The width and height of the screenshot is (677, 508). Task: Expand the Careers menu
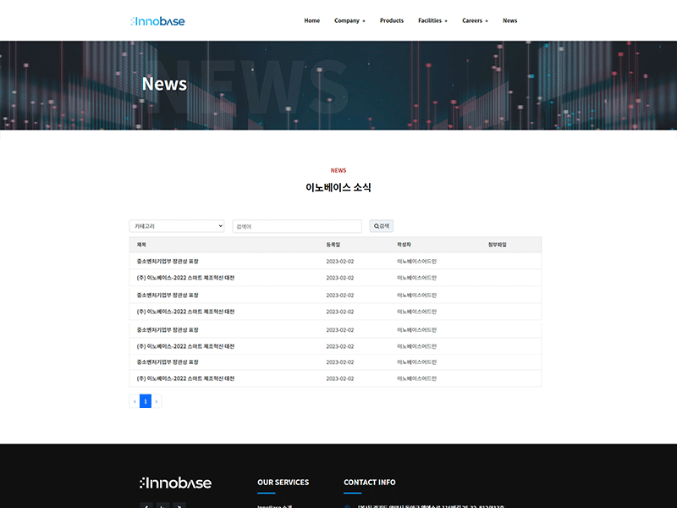pyautogui.click(x=475, y=20)
